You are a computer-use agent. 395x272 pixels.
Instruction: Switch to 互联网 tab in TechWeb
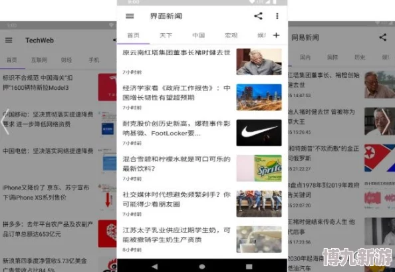(39, 60)
